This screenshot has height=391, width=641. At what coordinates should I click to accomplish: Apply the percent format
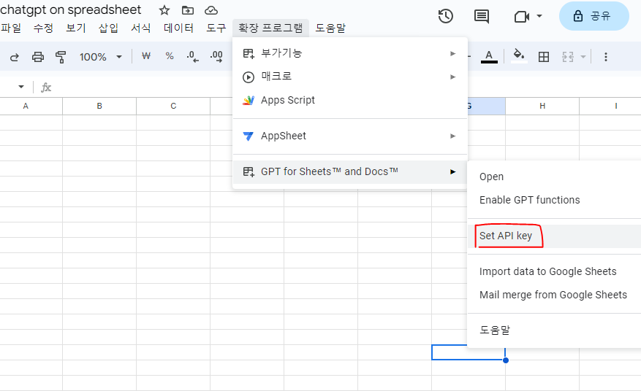[x=170, y=56]
